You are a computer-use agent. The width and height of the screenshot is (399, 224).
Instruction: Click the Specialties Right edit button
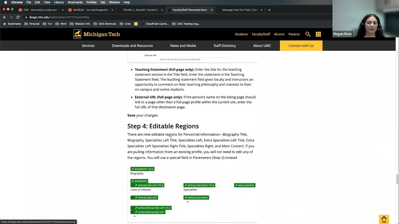pyautogui.click(x=196, y=198)
